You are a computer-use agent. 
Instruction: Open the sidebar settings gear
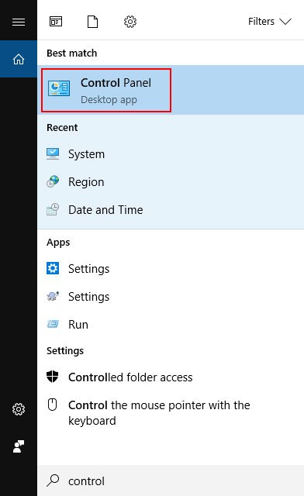coord(19,409)
